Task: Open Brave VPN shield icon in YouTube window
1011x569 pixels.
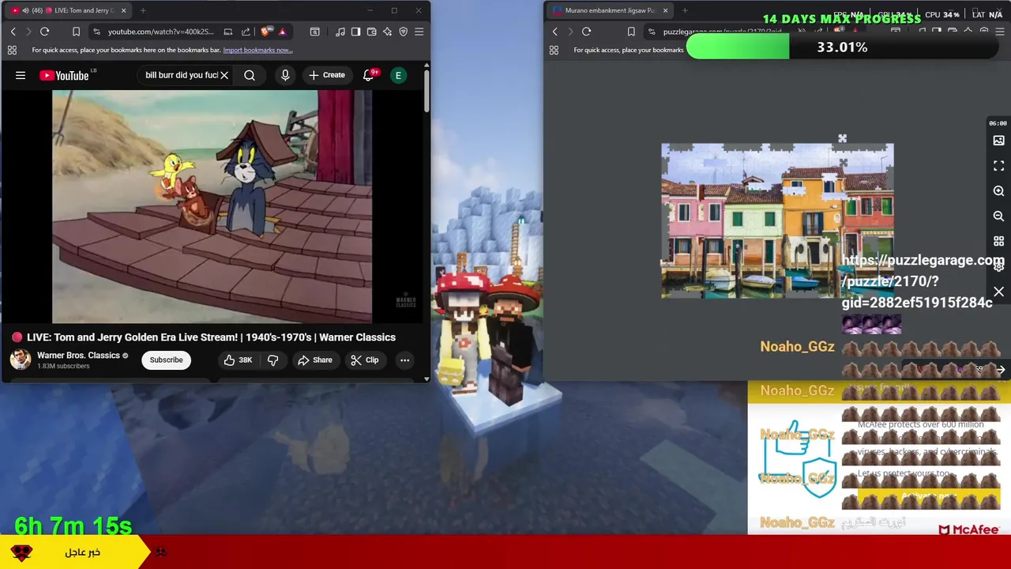Action: click(x=403, y=32)
